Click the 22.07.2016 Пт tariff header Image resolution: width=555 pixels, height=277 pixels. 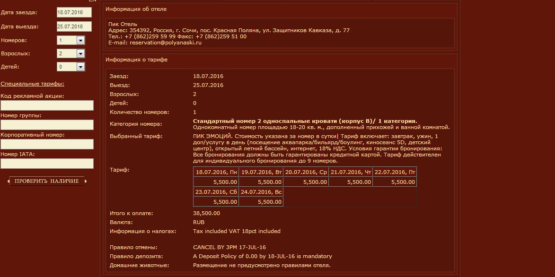click(395, 172)
